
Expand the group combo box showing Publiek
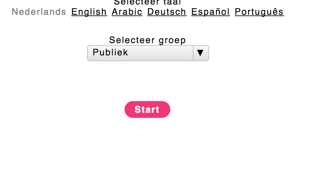pos(148,53)
